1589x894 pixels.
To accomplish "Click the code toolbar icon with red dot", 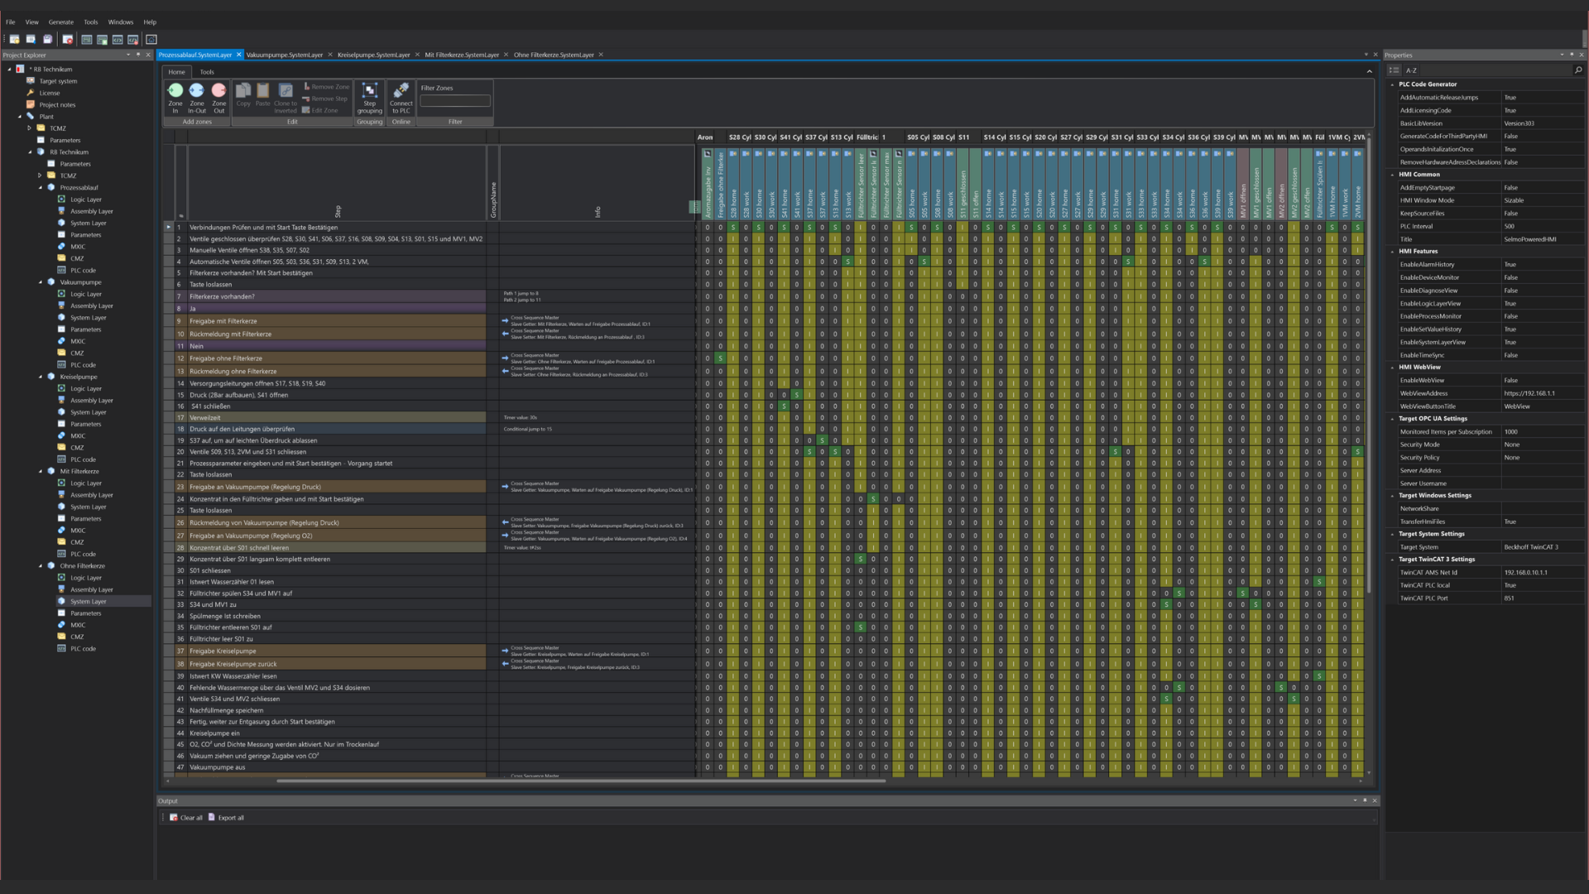I will [133, 39].
